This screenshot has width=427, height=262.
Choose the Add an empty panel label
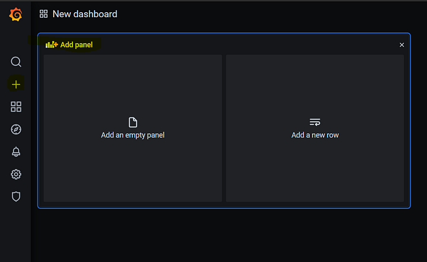pyautogui.click(x=132, y=135)
